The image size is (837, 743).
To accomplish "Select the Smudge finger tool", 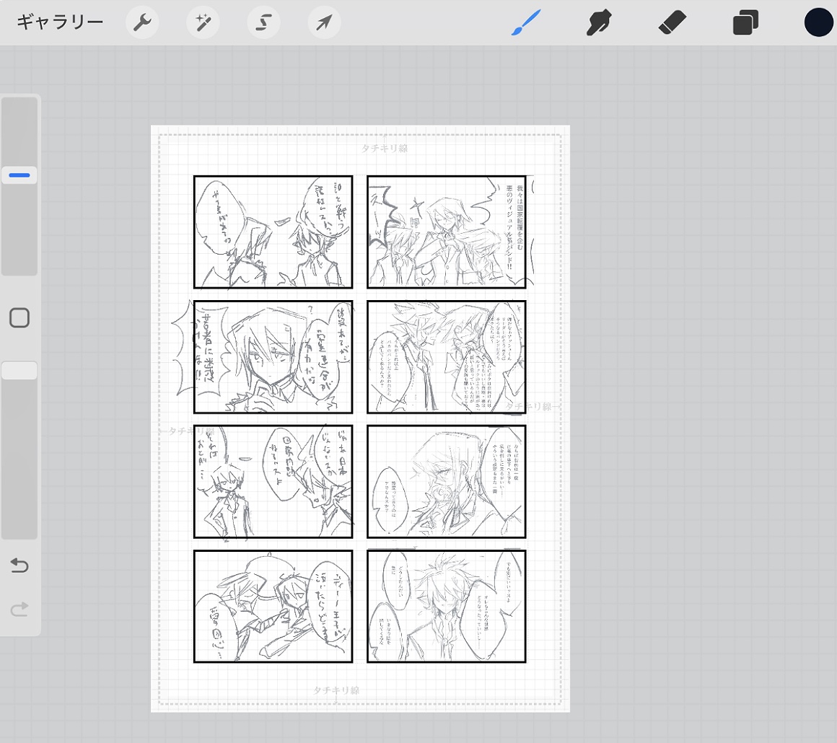I will tap(600, 23).
